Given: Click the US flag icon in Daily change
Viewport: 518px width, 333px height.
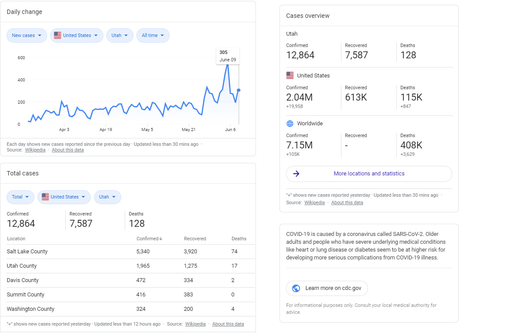Looking at the screenshot, I should click(58, 35).
